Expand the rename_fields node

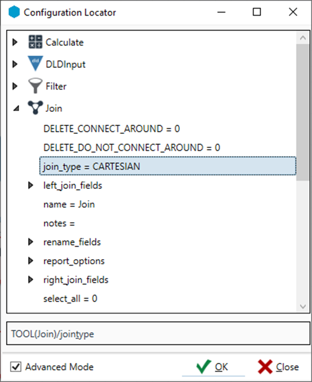coord(31,242)
